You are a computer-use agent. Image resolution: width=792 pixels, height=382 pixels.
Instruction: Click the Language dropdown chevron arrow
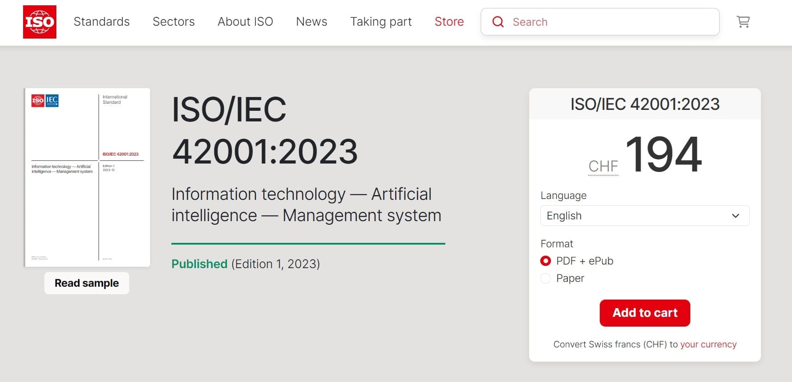click(736, 216)
